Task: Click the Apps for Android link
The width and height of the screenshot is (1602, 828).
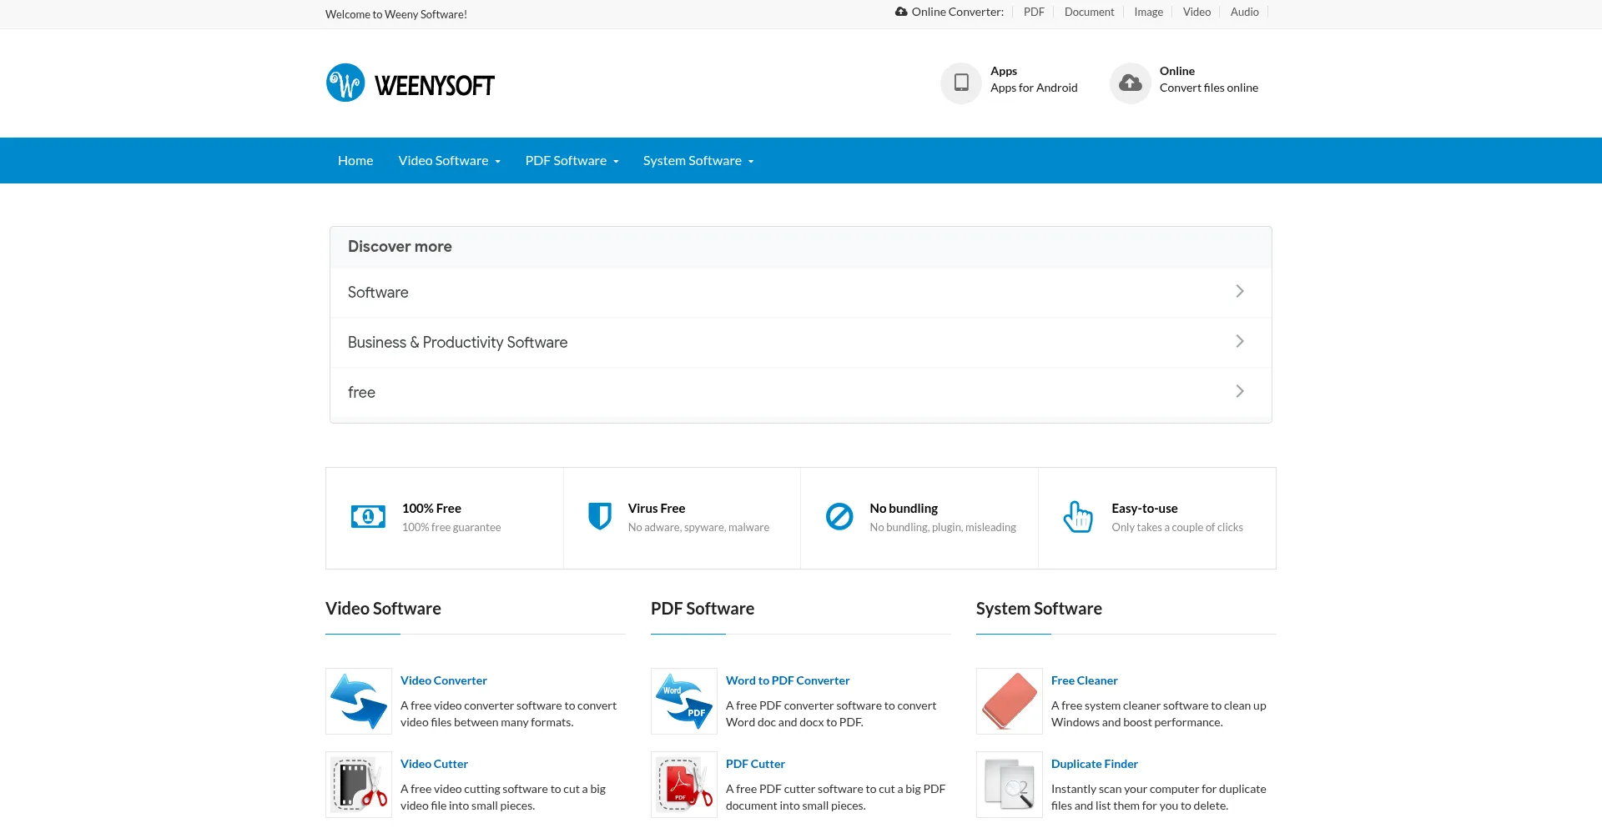Action: [x=1034, y=88]
